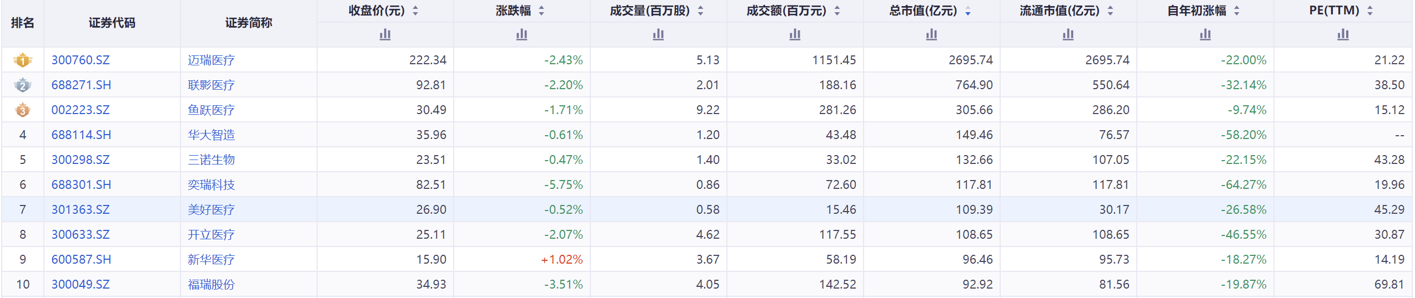
Task: Sort by 成交量(百万股) column arrows
Action: (700, 11)
